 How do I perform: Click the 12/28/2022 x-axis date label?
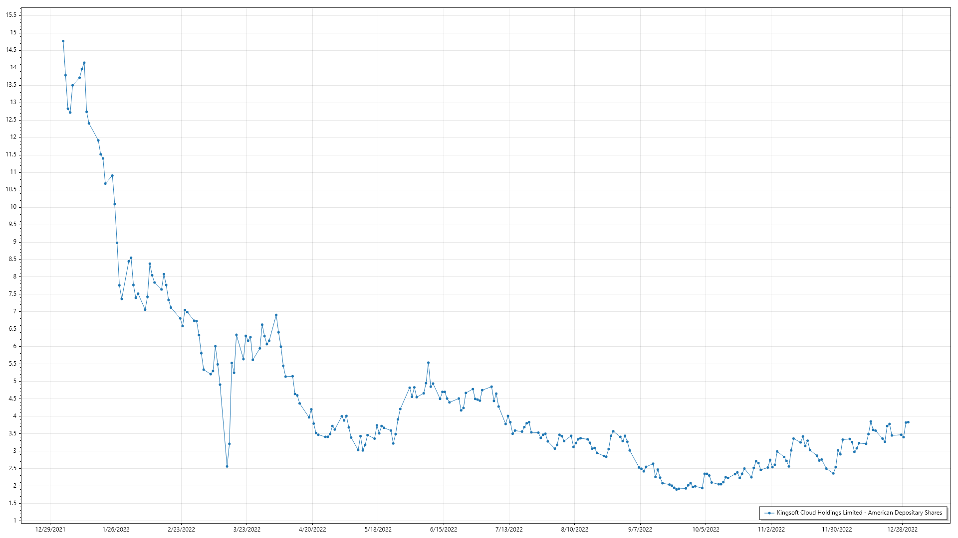(902, 530)
